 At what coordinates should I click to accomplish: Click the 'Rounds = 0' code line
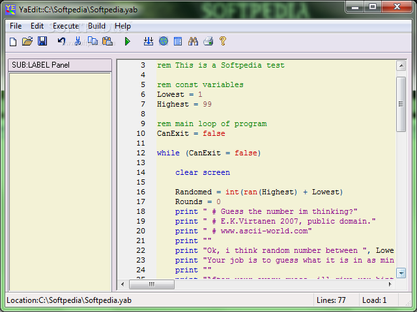(x=198, y=202)
